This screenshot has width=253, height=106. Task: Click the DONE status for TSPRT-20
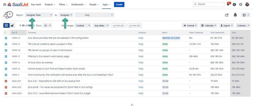[165, 50]
